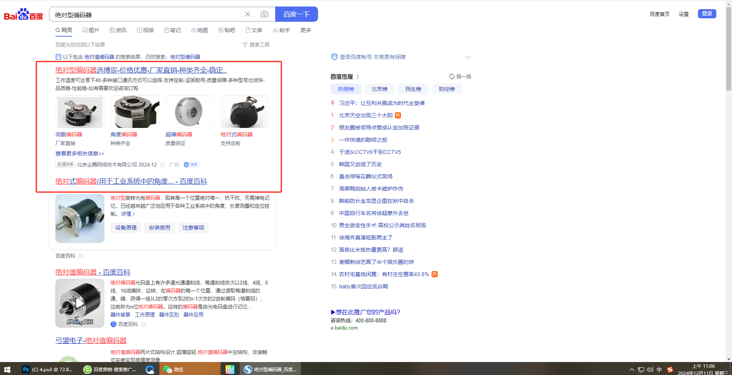Open the e.baidu.com promotion link
732x375 pixels.
coord(344,328)
